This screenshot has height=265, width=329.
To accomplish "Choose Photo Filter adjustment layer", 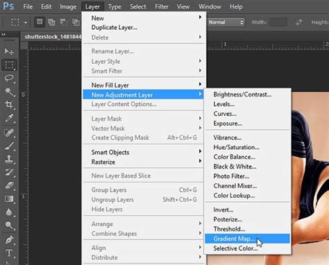I will (247, 176).
